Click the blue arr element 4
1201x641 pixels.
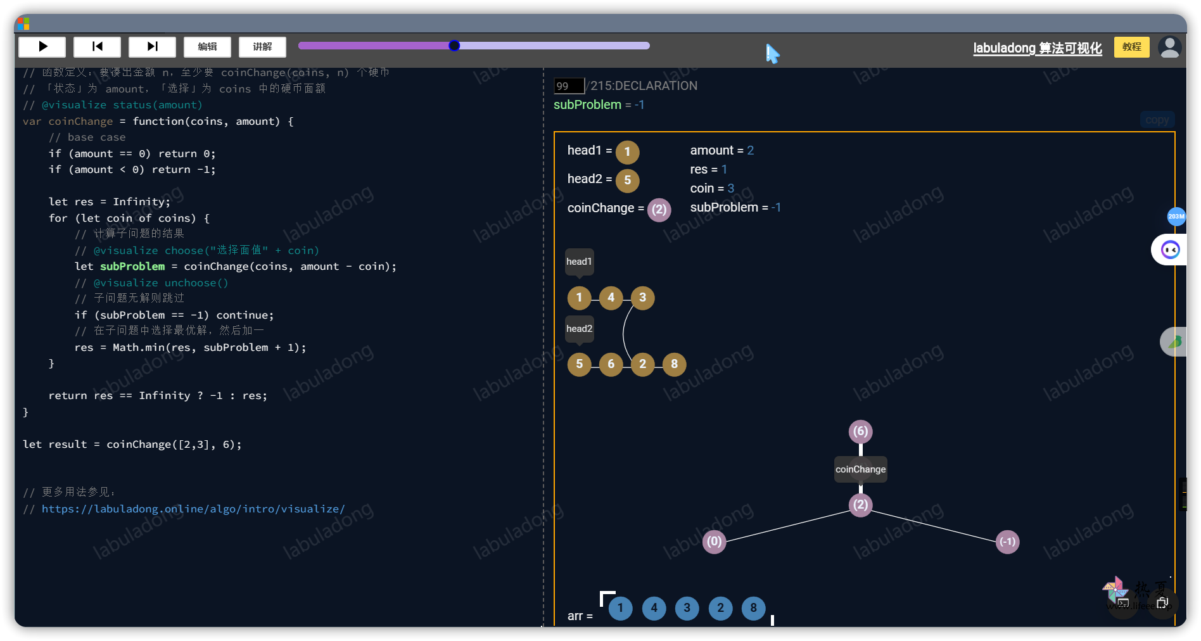click(654, 608)
